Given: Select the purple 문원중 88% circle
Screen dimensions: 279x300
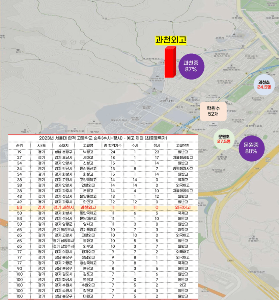Looking at the screenshot, I should click(251, 148).
